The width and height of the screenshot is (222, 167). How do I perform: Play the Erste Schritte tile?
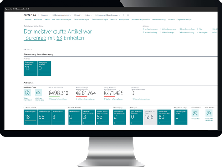(x=209, y=113)
